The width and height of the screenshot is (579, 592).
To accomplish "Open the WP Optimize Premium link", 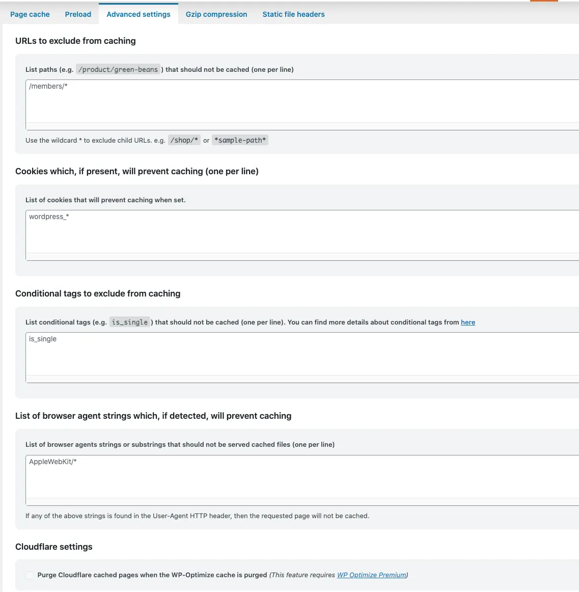I will tap(372, 575).
